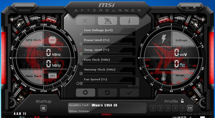
Task: Click the fan speed gear icon
Action: coord(78,83)
